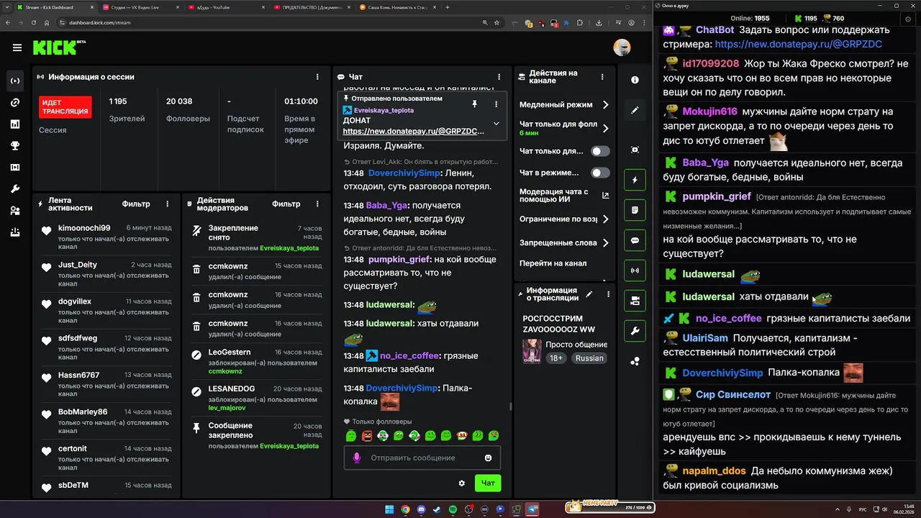Screen dimensions: 921x518
Task: Click the stream category thumbnail
Action: [532, 351]
